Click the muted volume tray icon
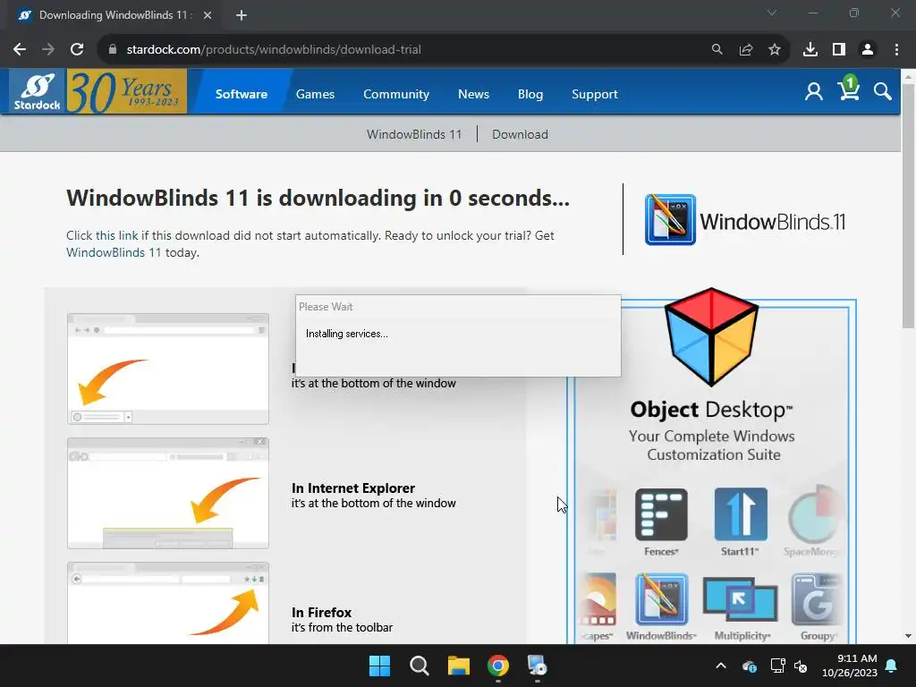Viewport: 916px width, 687px height. pos(801,666)
